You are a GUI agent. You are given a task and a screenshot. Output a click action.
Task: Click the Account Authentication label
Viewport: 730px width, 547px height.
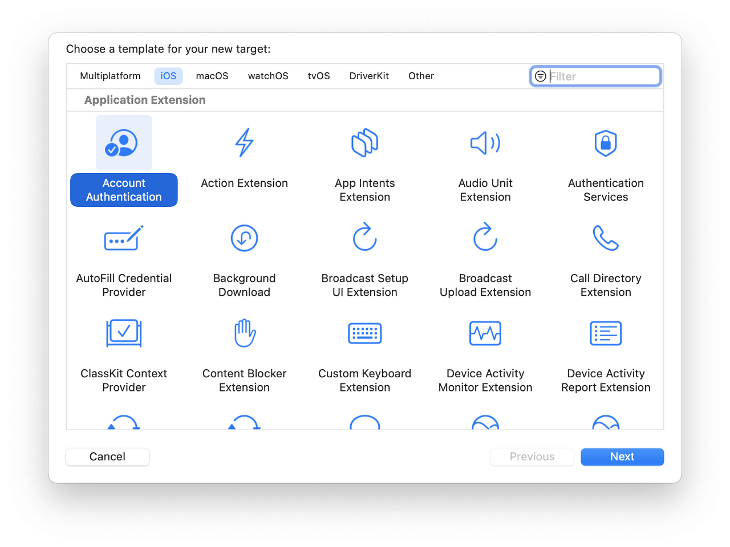(124, 190)
